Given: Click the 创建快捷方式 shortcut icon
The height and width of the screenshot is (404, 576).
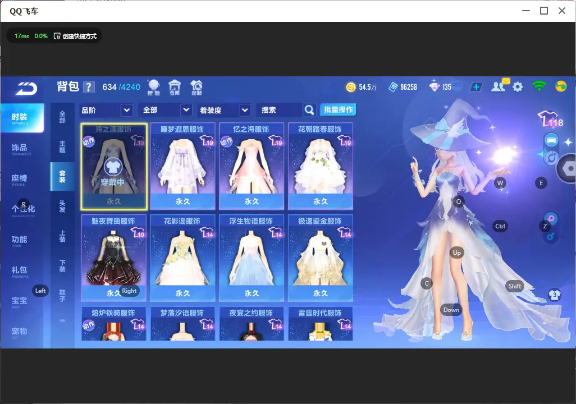Looking at the screenshot, I should (57, 36).
